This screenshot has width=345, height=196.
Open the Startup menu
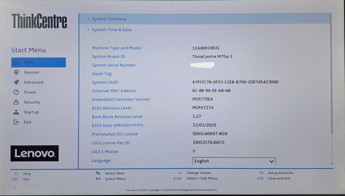coord(31,112)
